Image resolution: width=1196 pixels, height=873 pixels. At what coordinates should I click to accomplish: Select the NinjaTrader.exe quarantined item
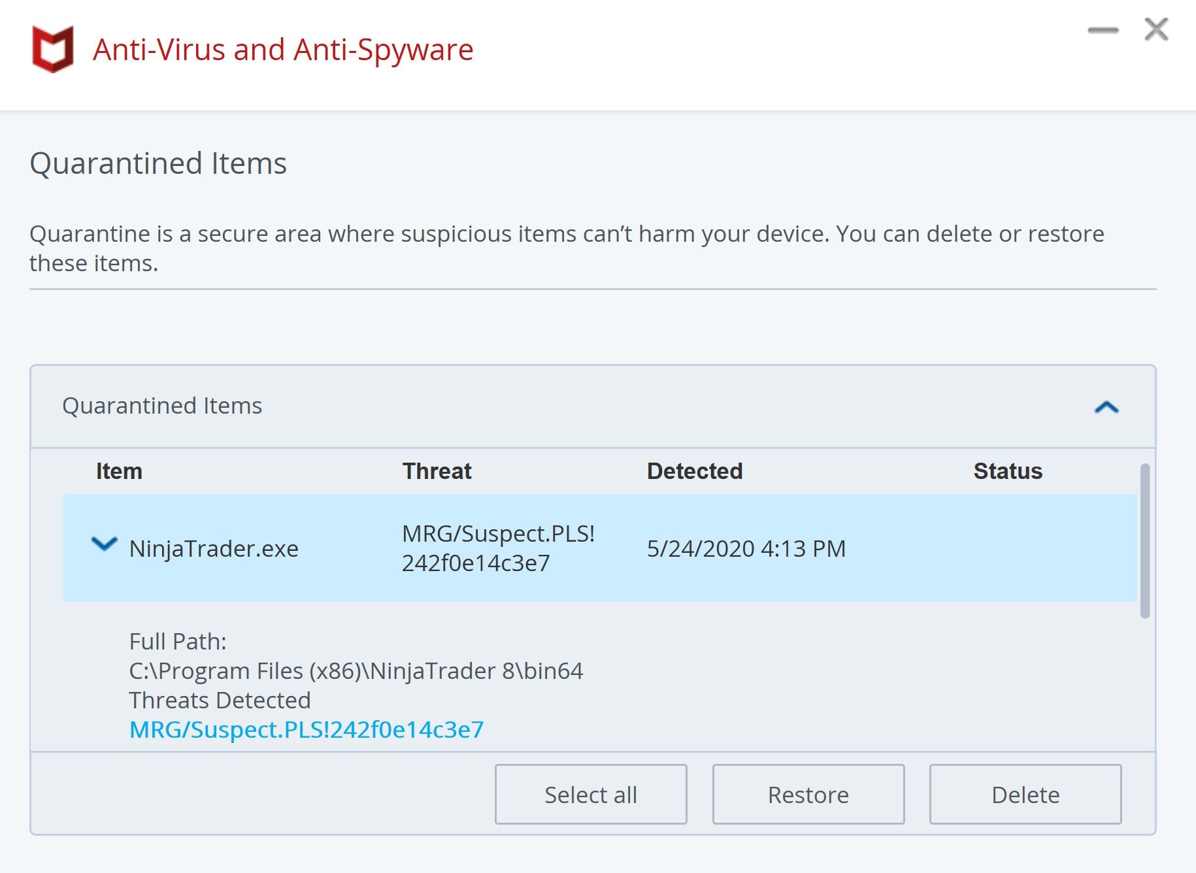[x=214, y=549]
